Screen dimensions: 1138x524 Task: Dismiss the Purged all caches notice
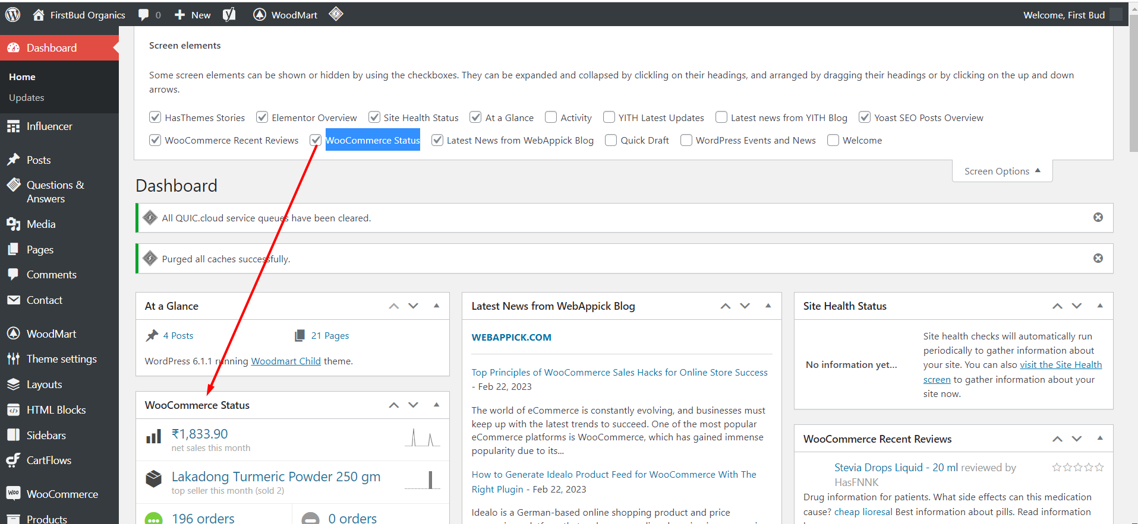point(1098,258)
